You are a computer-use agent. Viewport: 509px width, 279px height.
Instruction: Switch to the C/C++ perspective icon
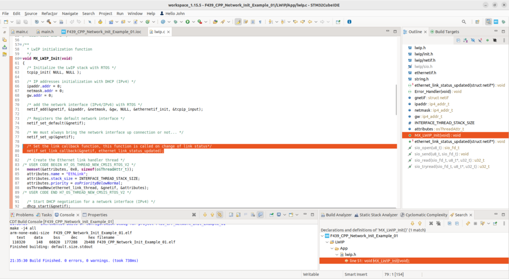pos(489,22)
